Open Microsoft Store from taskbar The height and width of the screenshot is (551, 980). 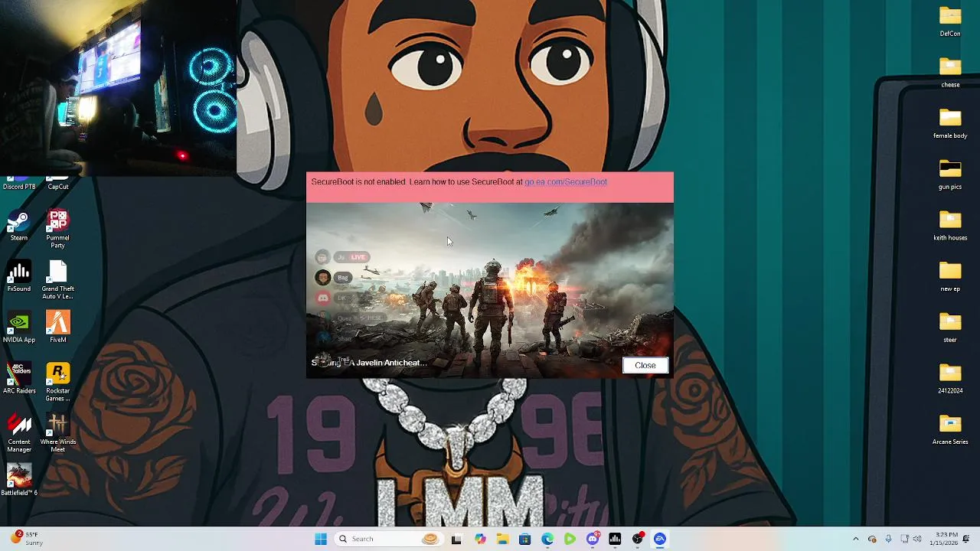[524, 539]
